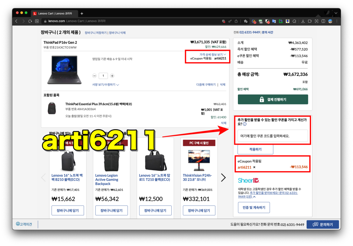353x246 pixels.
Task: Click the N icon beside reload
Action: (x=37, y=21)
